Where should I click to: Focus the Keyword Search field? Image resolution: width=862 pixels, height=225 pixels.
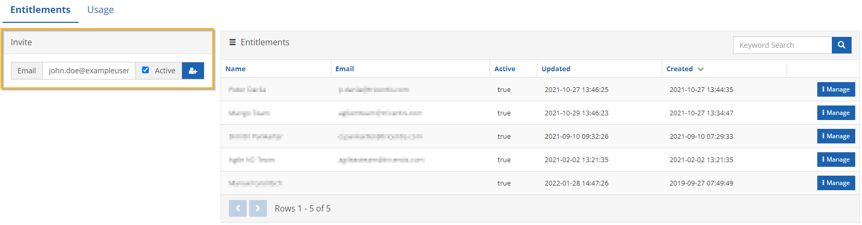[782, 45]
